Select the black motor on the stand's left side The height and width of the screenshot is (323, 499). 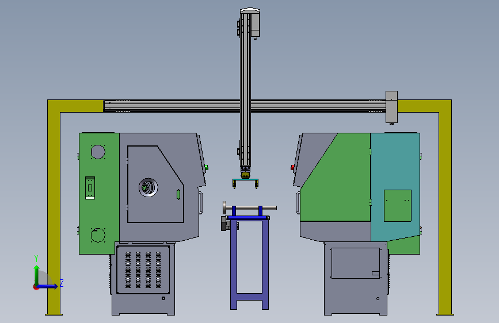(x=224, y=223)
